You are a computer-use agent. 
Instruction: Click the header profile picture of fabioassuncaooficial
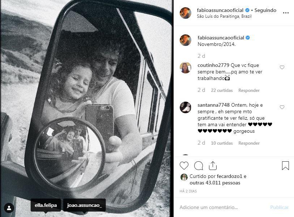click(x=186, y=13)
